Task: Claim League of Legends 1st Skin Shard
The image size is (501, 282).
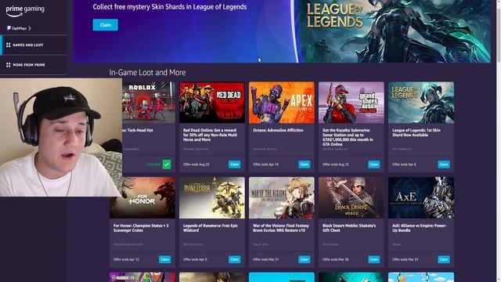Action: point(444,164)
